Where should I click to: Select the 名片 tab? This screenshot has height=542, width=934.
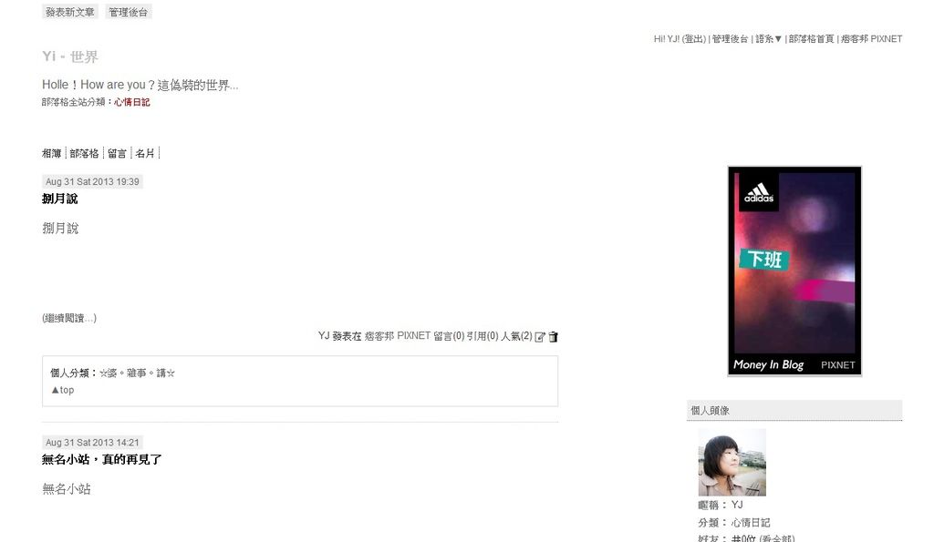click(x=145, y=154)
